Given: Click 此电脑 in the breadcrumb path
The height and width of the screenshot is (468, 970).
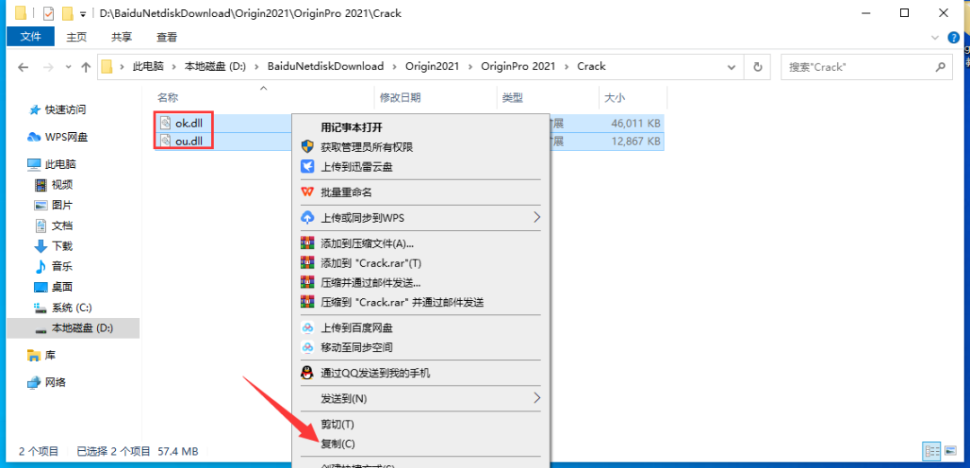Looking at the screenshot, I should pyautogui.click(x=148, y=66).
